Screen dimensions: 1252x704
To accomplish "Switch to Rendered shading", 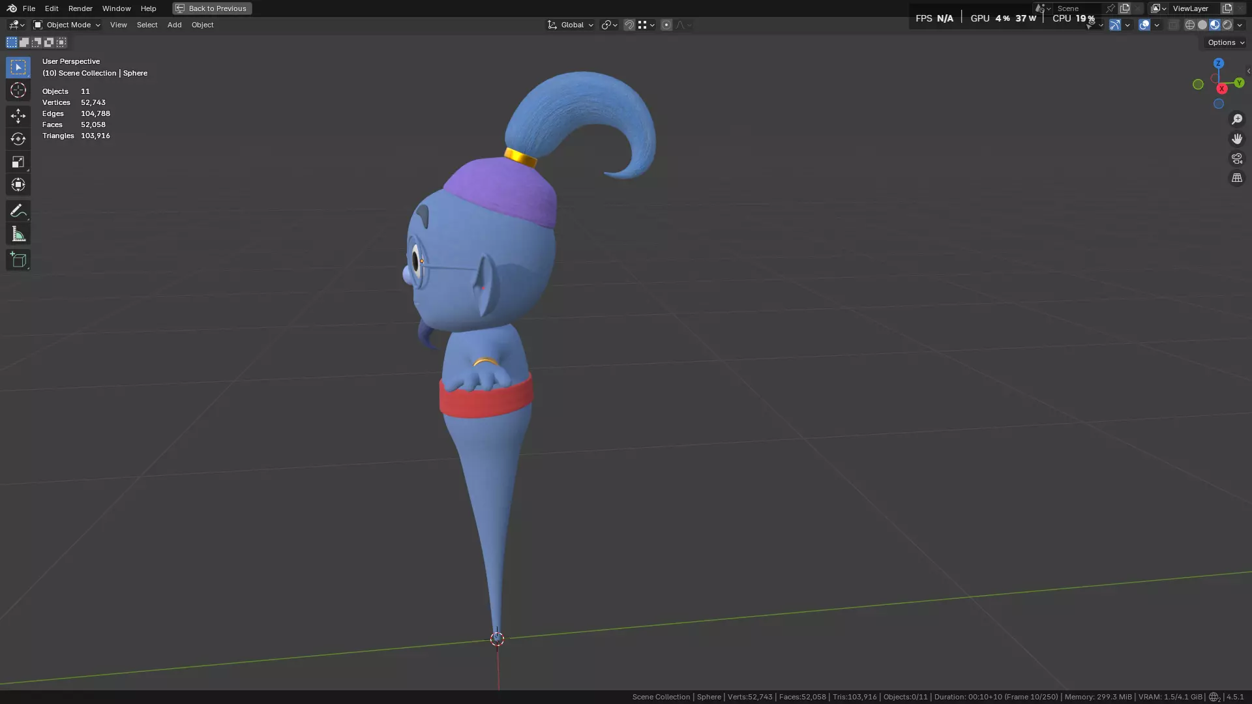I will click(1227, 25).
